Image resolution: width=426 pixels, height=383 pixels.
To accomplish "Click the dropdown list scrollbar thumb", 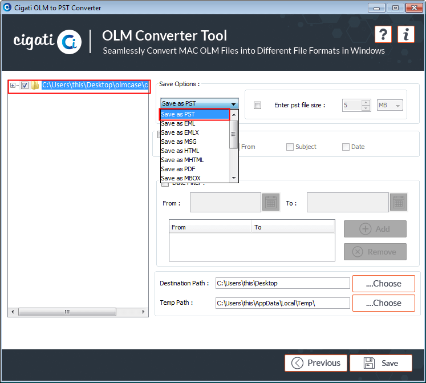I will [234, 134].
